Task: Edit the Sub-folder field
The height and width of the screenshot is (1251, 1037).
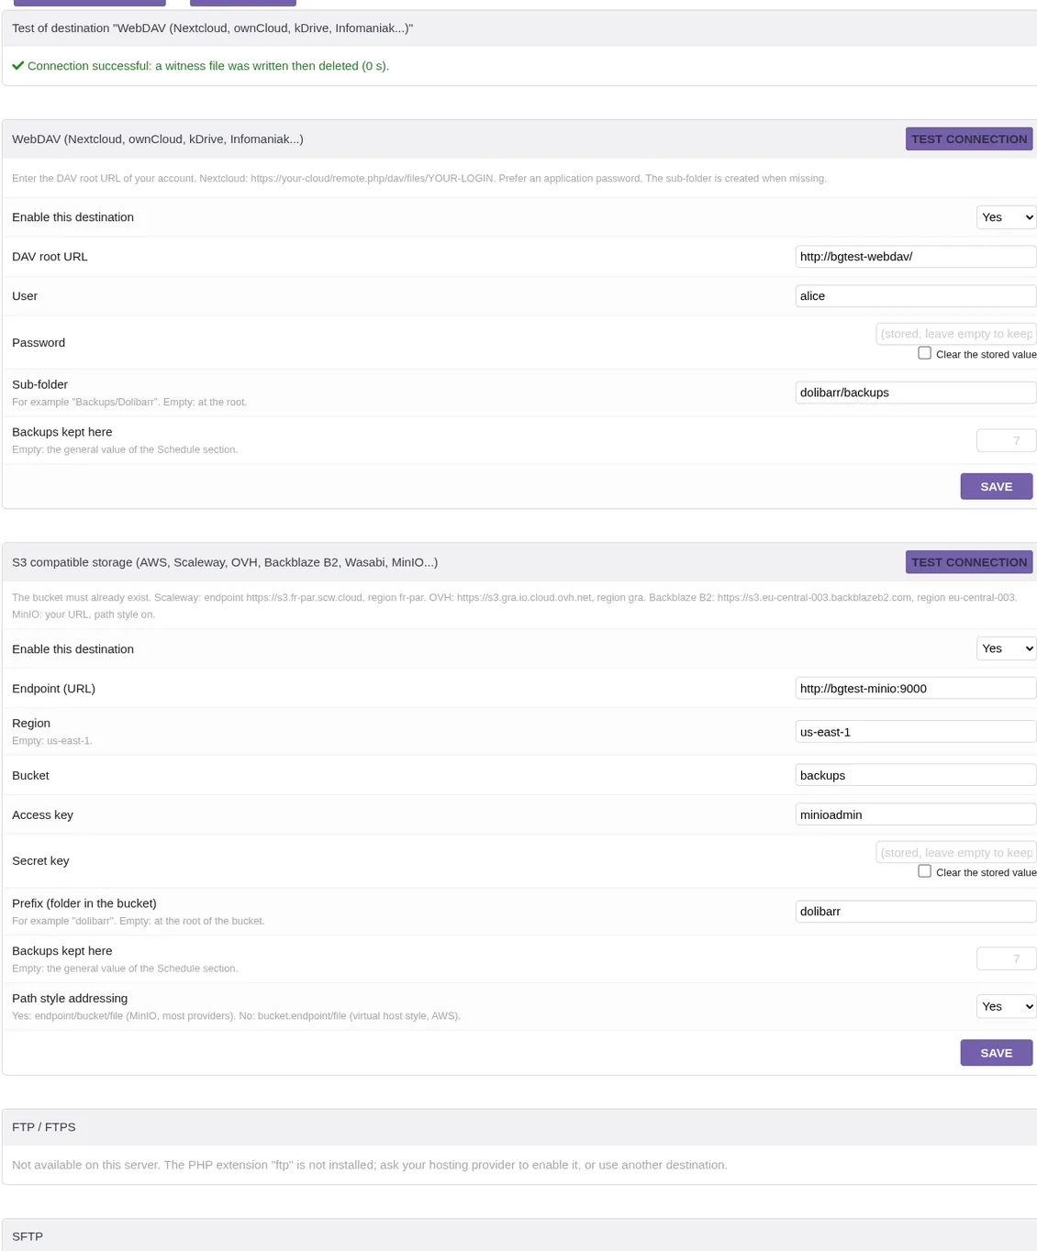Action: [916, 393]
